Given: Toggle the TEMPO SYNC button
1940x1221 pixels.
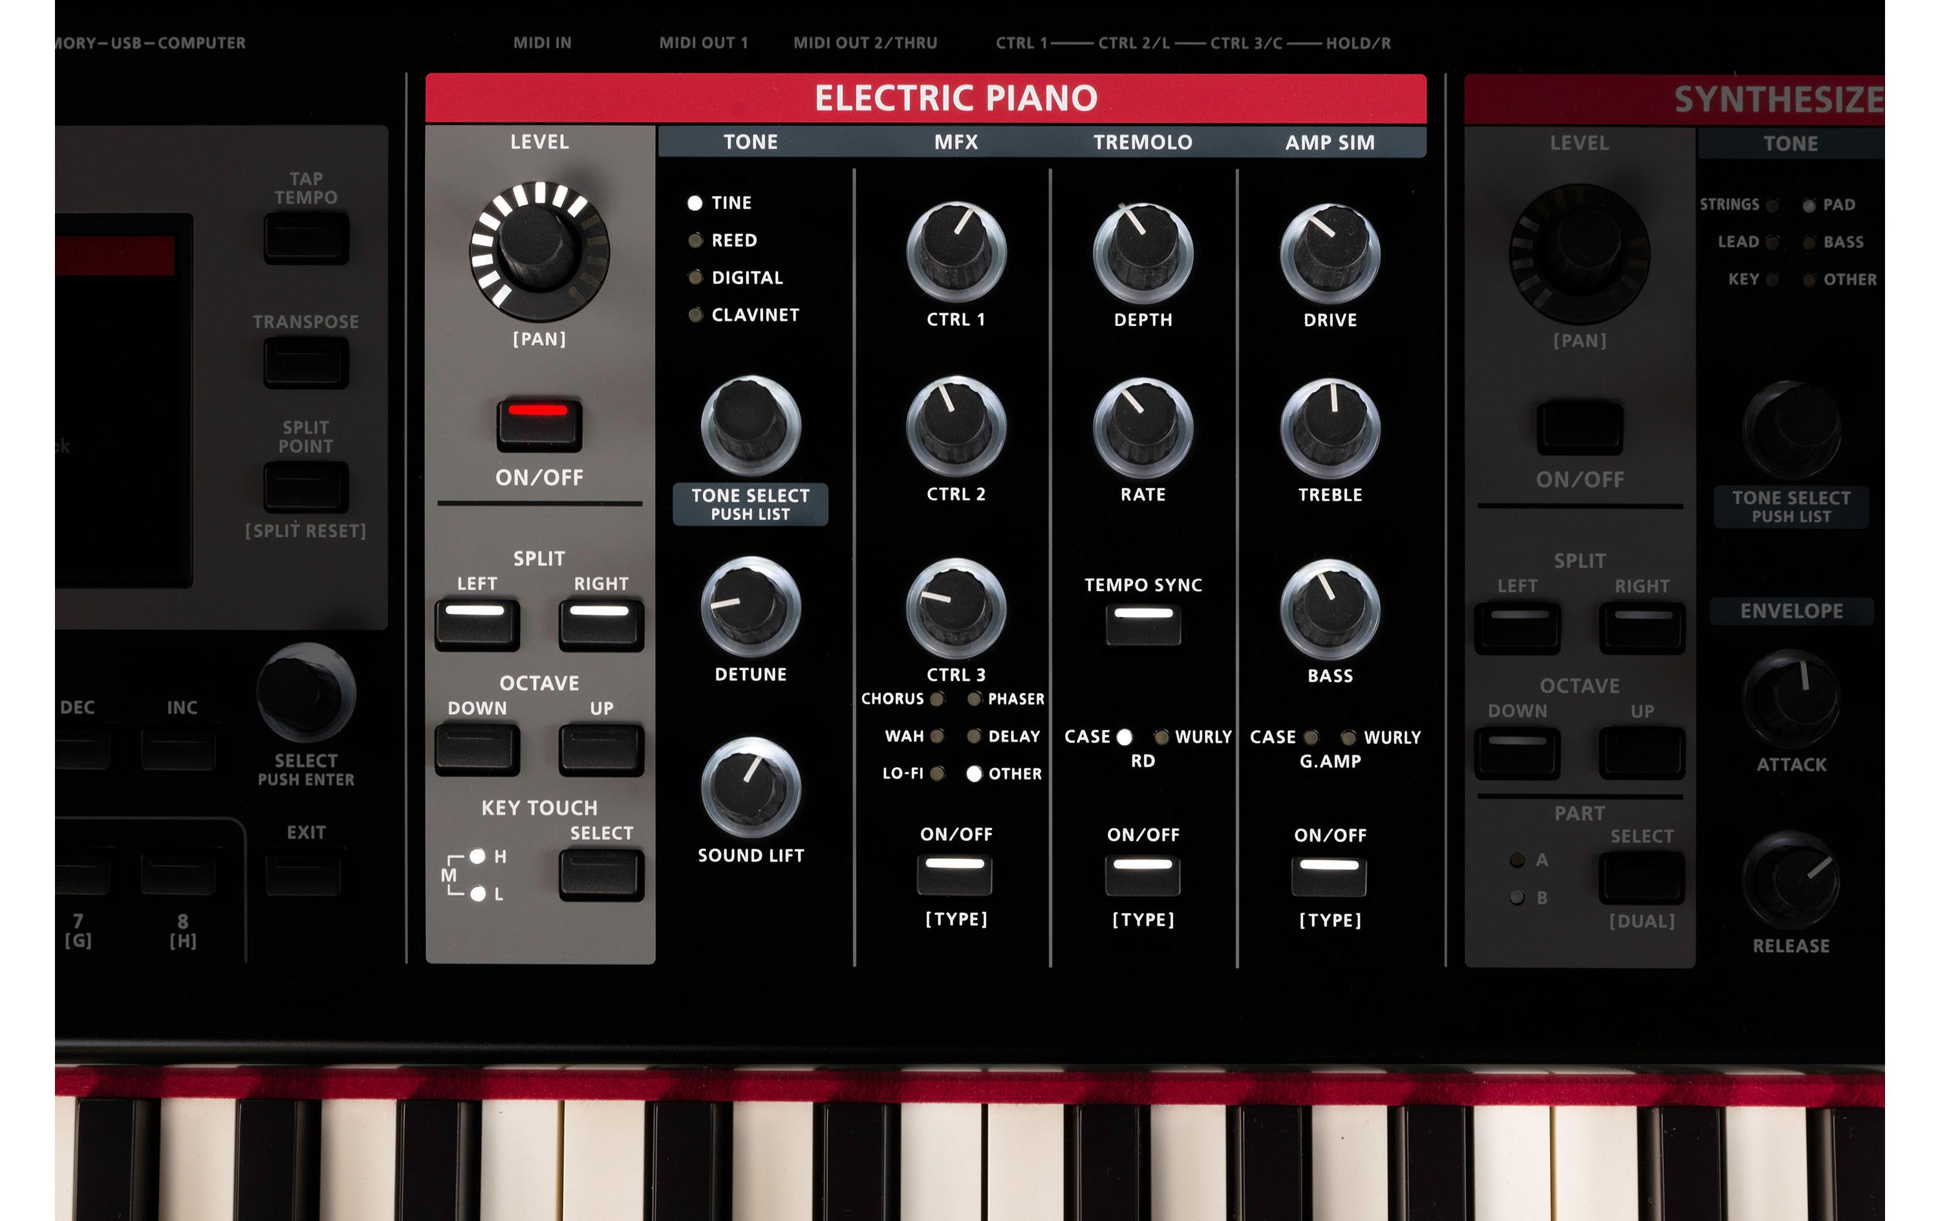Looking at the screenshot, I should pos(1143,625).
